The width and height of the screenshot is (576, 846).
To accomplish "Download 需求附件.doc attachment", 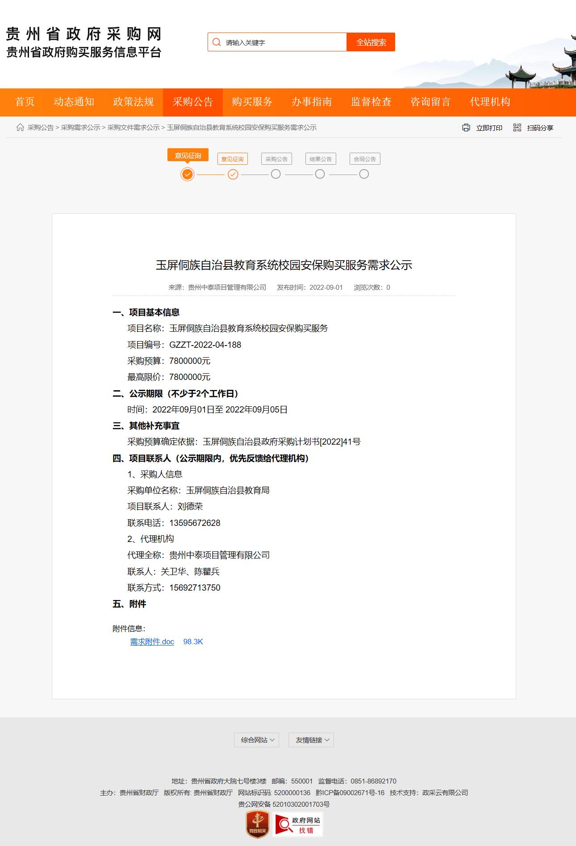I will 152,642.
